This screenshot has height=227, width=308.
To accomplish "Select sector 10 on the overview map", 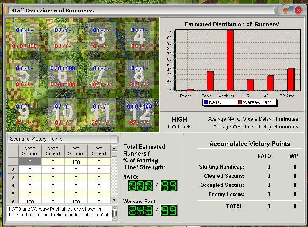I will 63,113.
